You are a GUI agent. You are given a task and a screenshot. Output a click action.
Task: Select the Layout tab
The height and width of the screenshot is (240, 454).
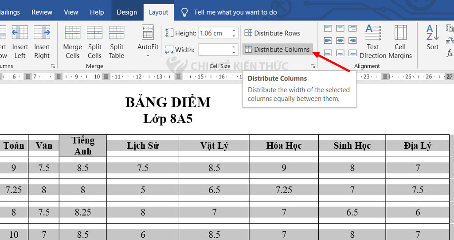pyautogui.click(x=158, y=12)
